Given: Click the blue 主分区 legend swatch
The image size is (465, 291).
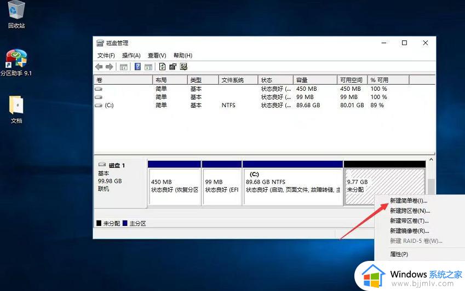Looking at the screenshot, I should (125, 223).
